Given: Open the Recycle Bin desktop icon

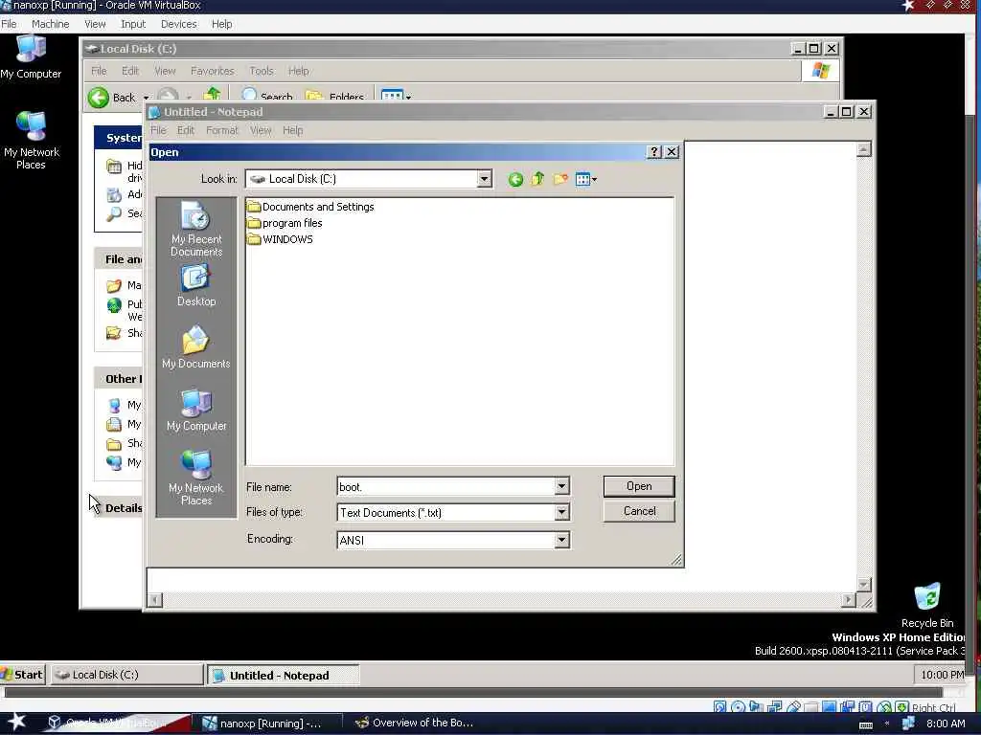Looking at the screenshot, I should [927, 606].
